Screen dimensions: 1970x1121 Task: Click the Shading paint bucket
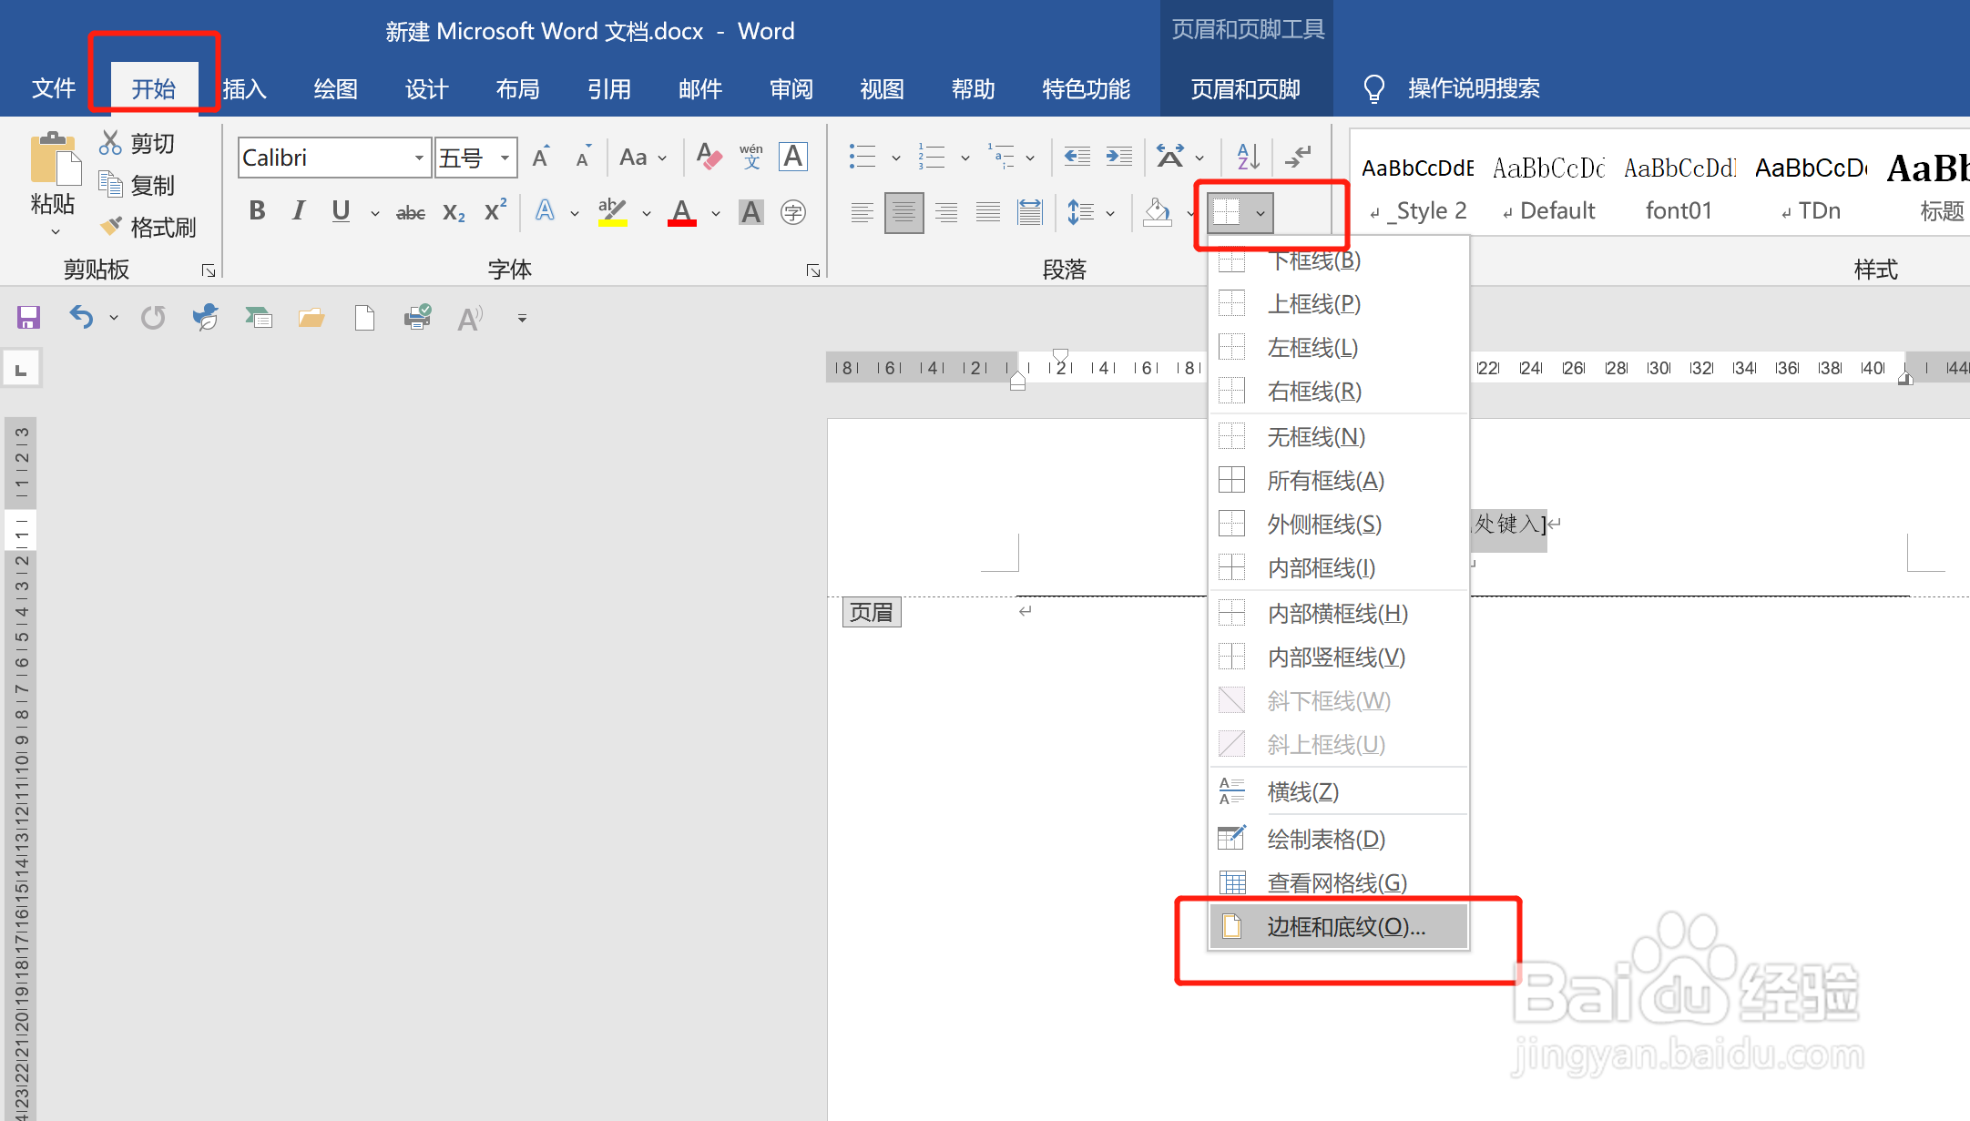click(1158, 212)
